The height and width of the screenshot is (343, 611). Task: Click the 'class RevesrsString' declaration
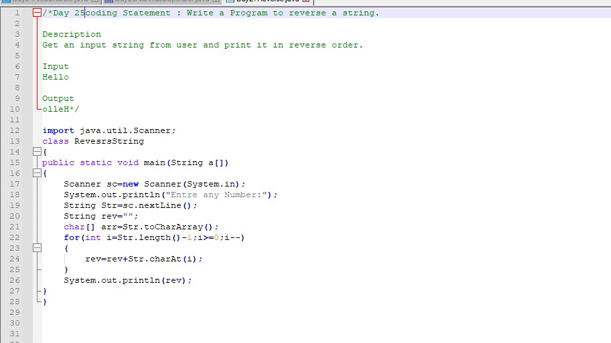[93, 141]
